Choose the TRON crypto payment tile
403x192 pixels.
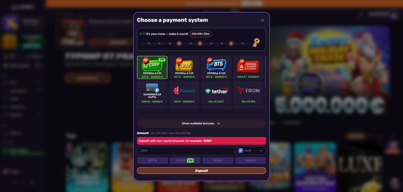[x=248, y=92]
